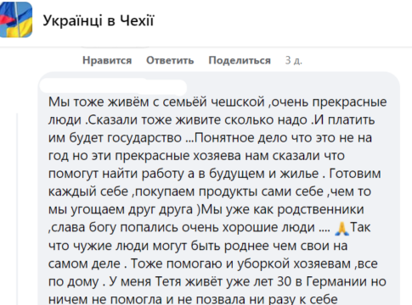Open the Українці в Чехії group avatar
This screenshot has width=412, height=305.
[x=16, y=19]
